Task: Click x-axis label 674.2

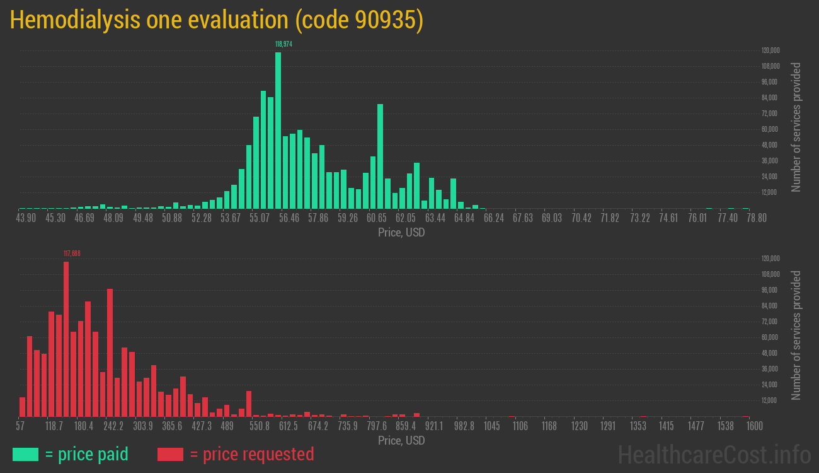Action: coord(318,426)
